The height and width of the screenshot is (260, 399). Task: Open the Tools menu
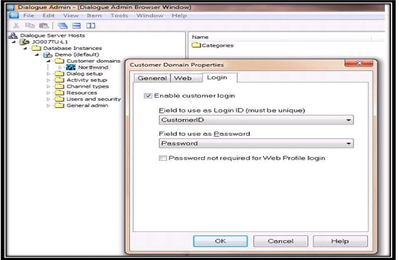coord(119,15)
